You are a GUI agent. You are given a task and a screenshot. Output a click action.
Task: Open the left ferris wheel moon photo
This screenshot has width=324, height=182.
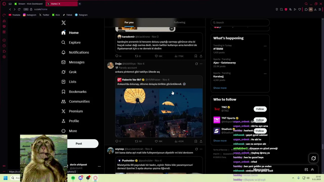point(137,113)
